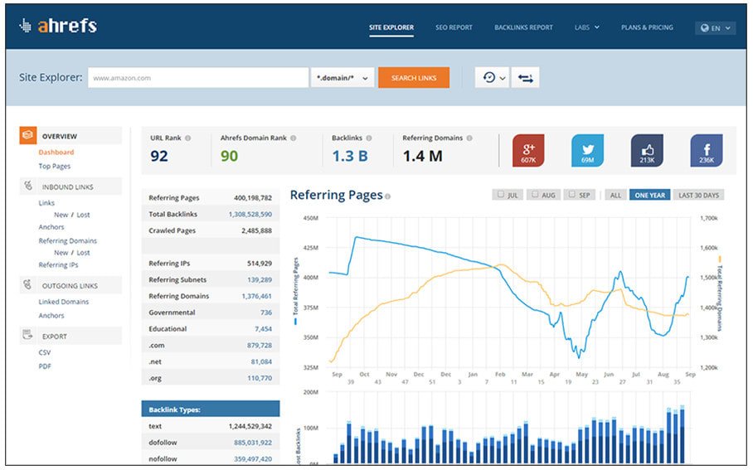Click the Outgoing Links section icon

pos(28,284)
